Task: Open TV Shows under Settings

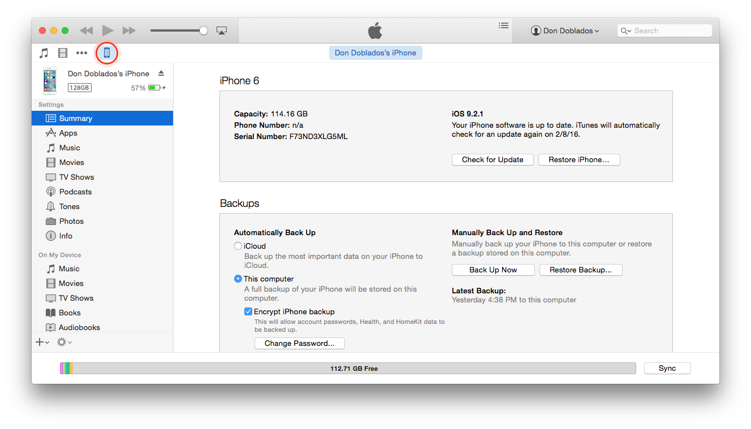Action: tap(102, 177)
